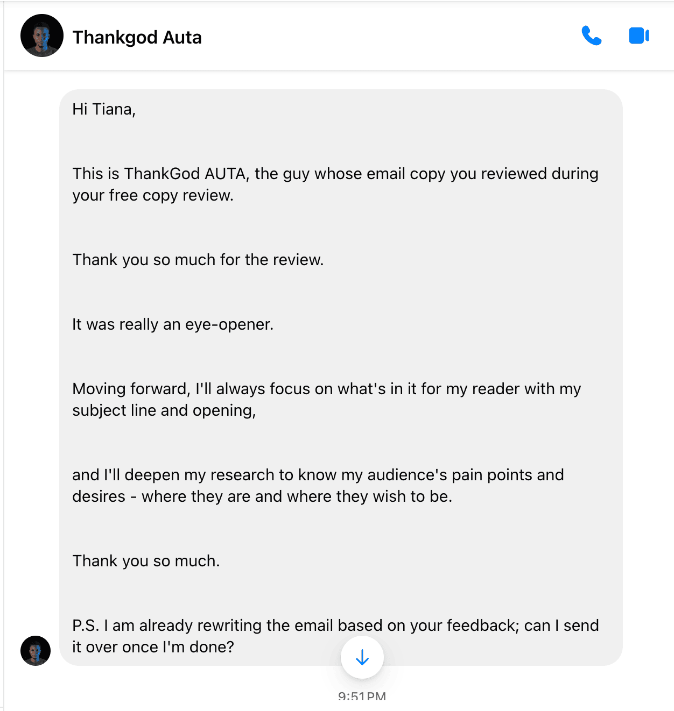The height and width of the screenshot is (711, 674).
Task: Start a voice call with Thankgod Auta
Action: (x=591, y=36)
